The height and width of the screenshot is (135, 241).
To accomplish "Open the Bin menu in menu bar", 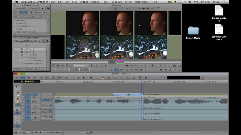I will 67,2.
